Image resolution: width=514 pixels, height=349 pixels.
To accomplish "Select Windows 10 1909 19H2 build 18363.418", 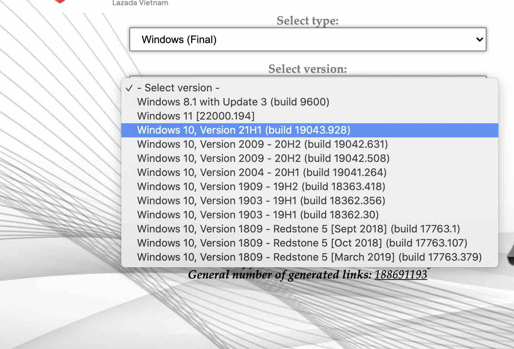I will point(261,187).
